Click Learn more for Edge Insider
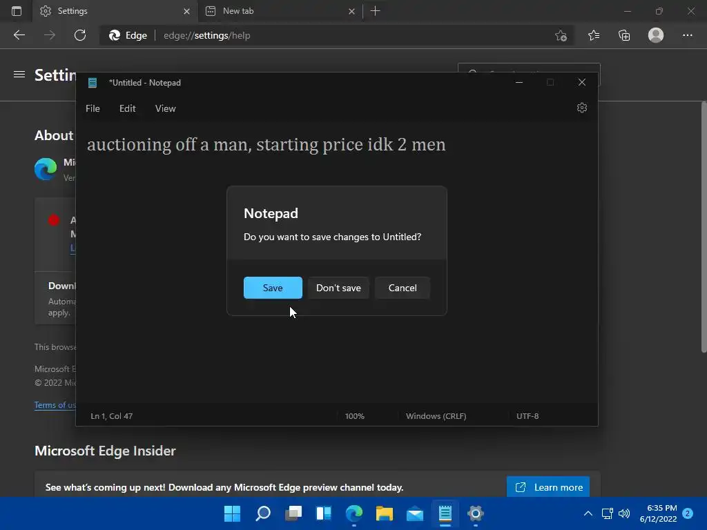The image size is (707, 530). (x=548, y=487)
